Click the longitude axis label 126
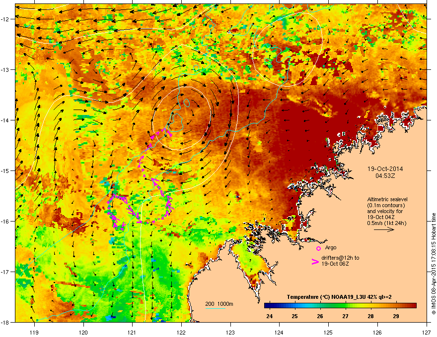This screenshot has height=337, width=437. point(377,332)
